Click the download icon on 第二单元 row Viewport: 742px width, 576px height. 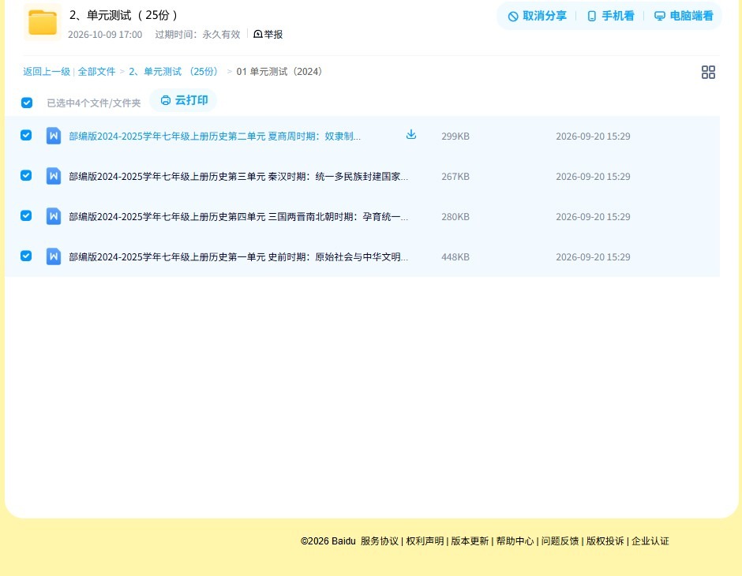(411, 135)
